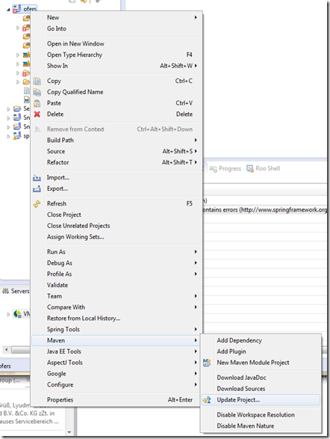Expand the VM server tree node

(8, 314)
